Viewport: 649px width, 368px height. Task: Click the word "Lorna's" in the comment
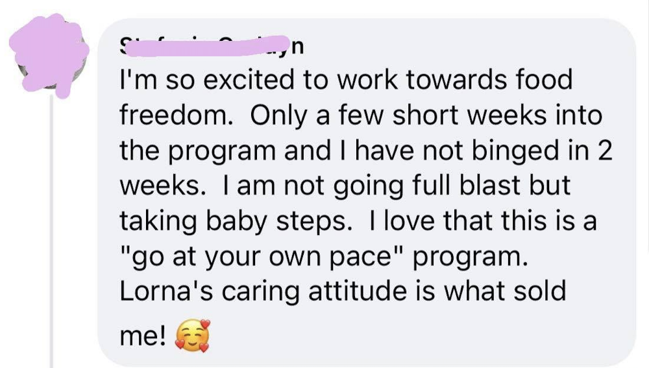tap(166, 291)
